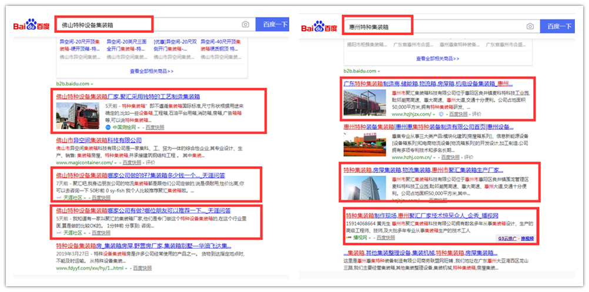Screen dimensions: 589x292
Task: Open the 广东特种集装箱制造商,储能箱,物流箱 result title
Action: coord(428,83)
